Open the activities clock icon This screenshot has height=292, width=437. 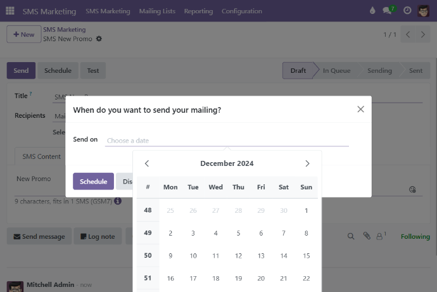click(x=407, y=11)
